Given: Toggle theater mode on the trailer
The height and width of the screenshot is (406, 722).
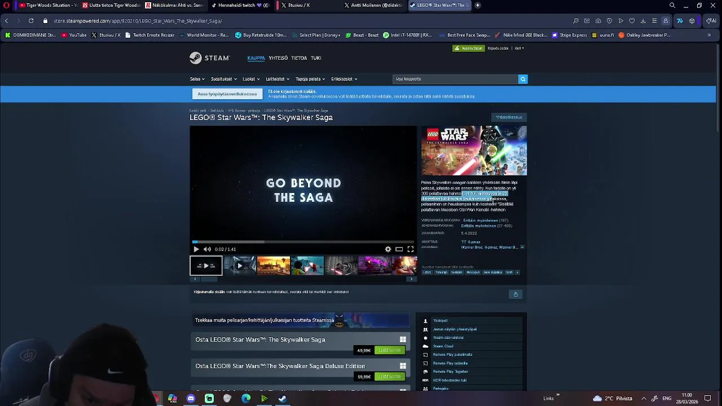Looking at the screenshot, I should (x=399, y=249).
